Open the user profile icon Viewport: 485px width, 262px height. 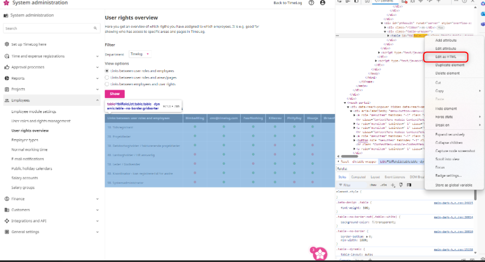pyautogui.click(x=323, y=3)
